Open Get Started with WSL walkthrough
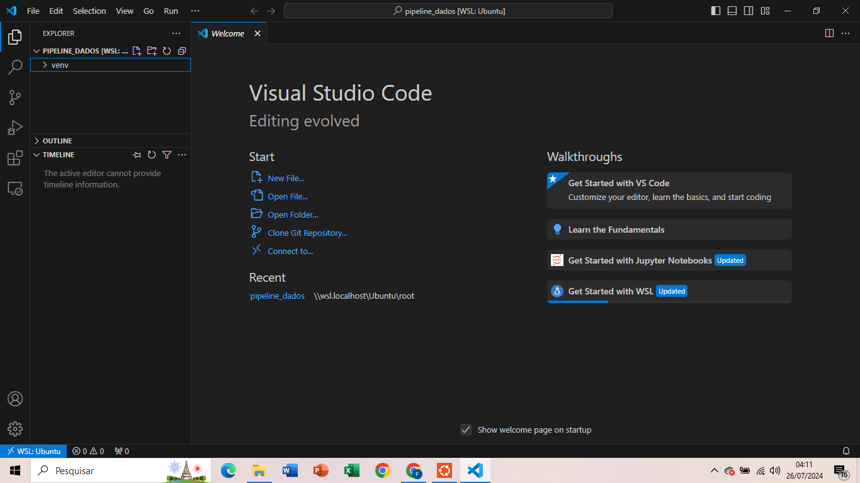Image resolution: width=860 pixels, height=483 pixels. [669, 291]
